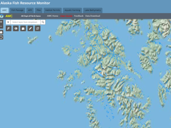Open the Habitat Permits tab

[x=53, y=10]
